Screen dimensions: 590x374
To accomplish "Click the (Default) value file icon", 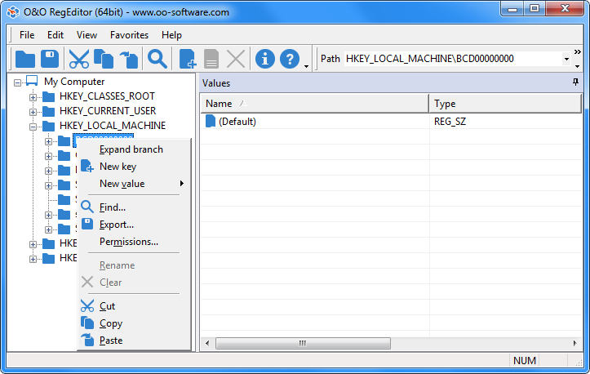I will pos(211,121).
